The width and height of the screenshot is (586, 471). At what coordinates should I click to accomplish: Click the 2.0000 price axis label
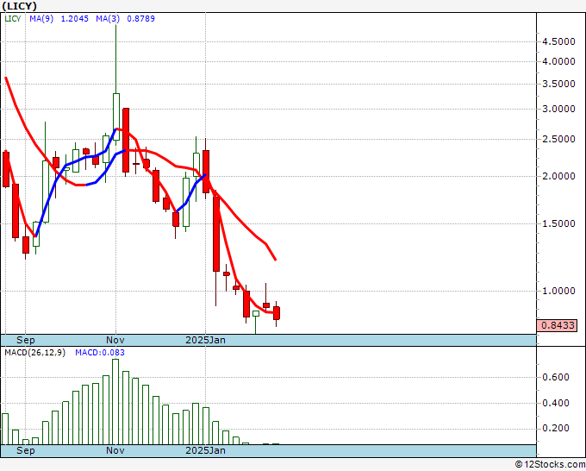pos(558,176)
